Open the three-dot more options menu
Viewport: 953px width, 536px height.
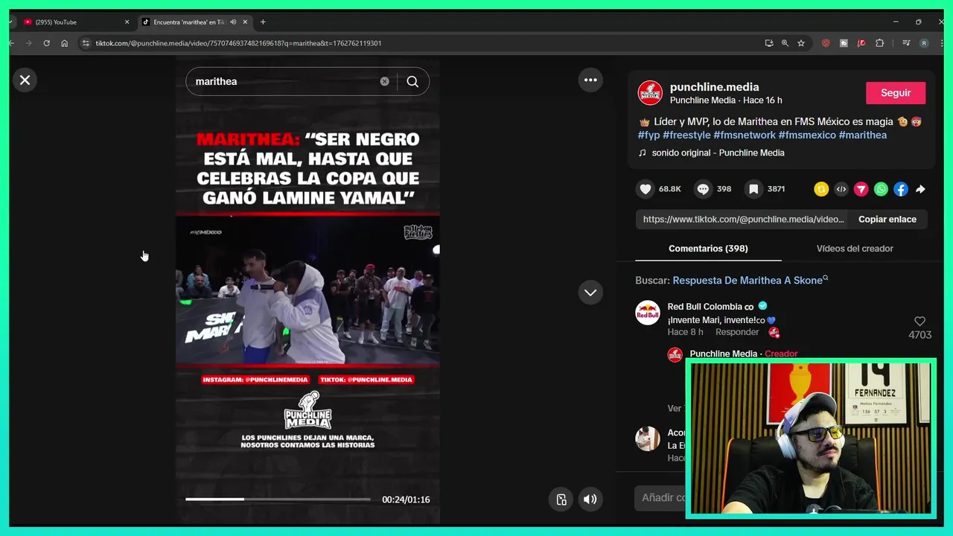coord(590,80)
